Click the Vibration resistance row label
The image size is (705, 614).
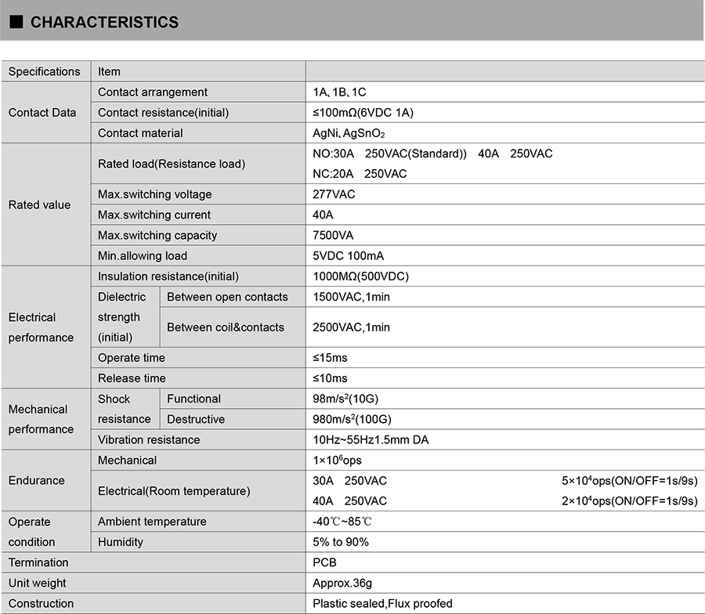149,440
